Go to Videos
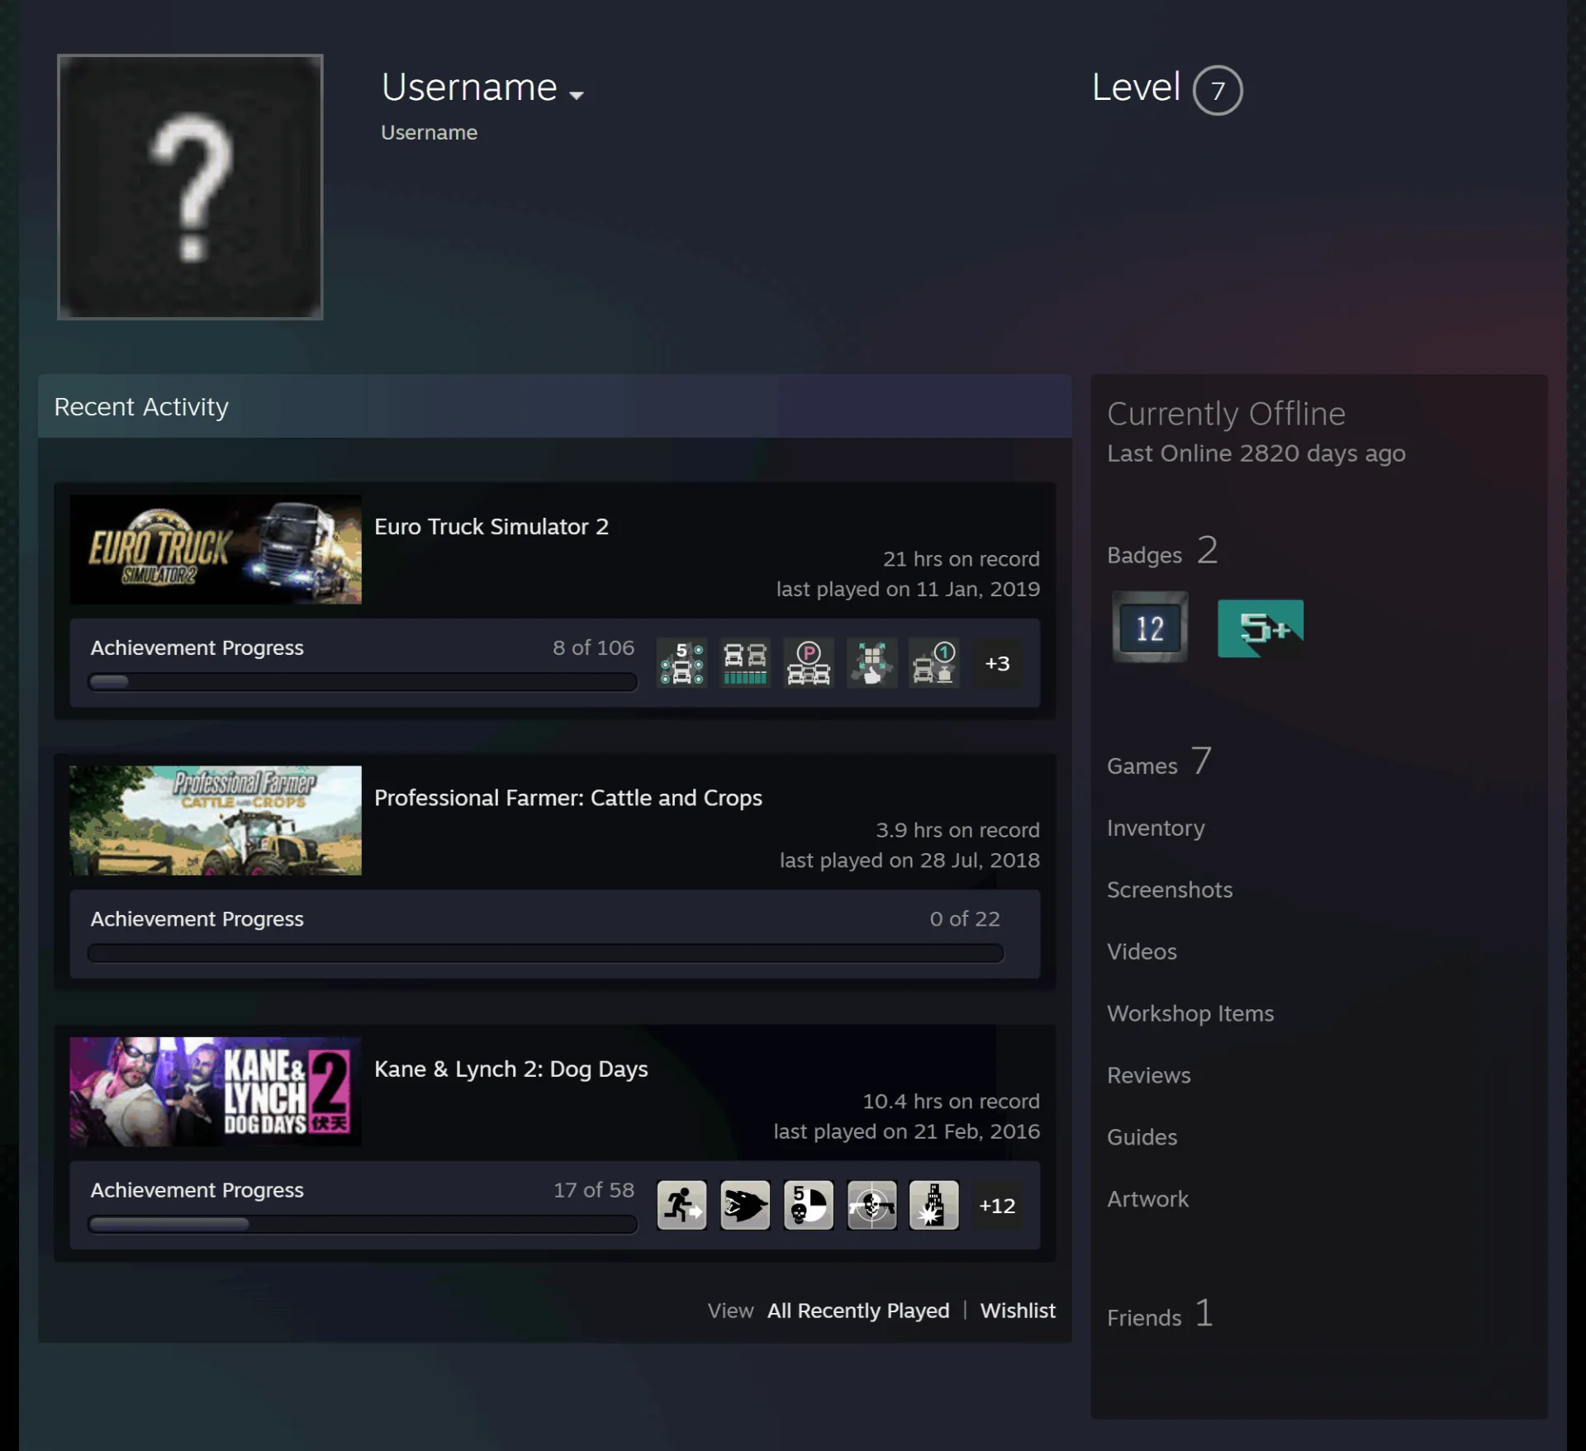The height and width of the screenshot is (1451, 1586). (x=1142, y=951)
